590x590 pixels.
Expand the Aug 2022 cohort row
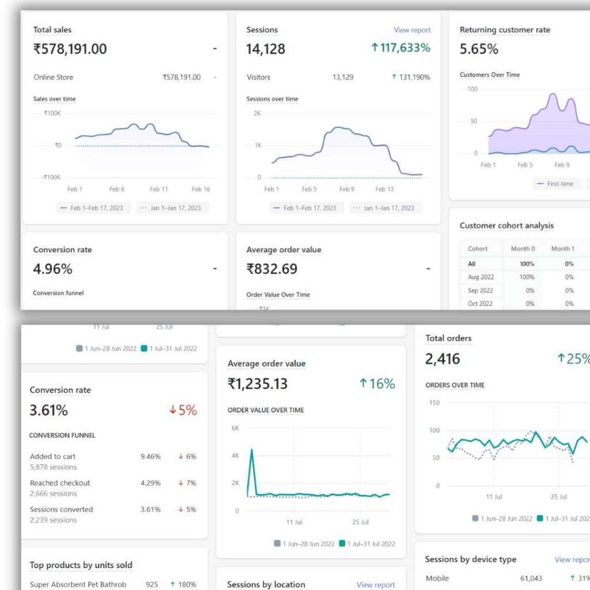tap(481, 277)
